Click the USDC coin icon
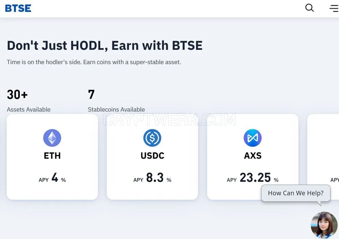The image size is (339, 239). [x=152, y=138]
